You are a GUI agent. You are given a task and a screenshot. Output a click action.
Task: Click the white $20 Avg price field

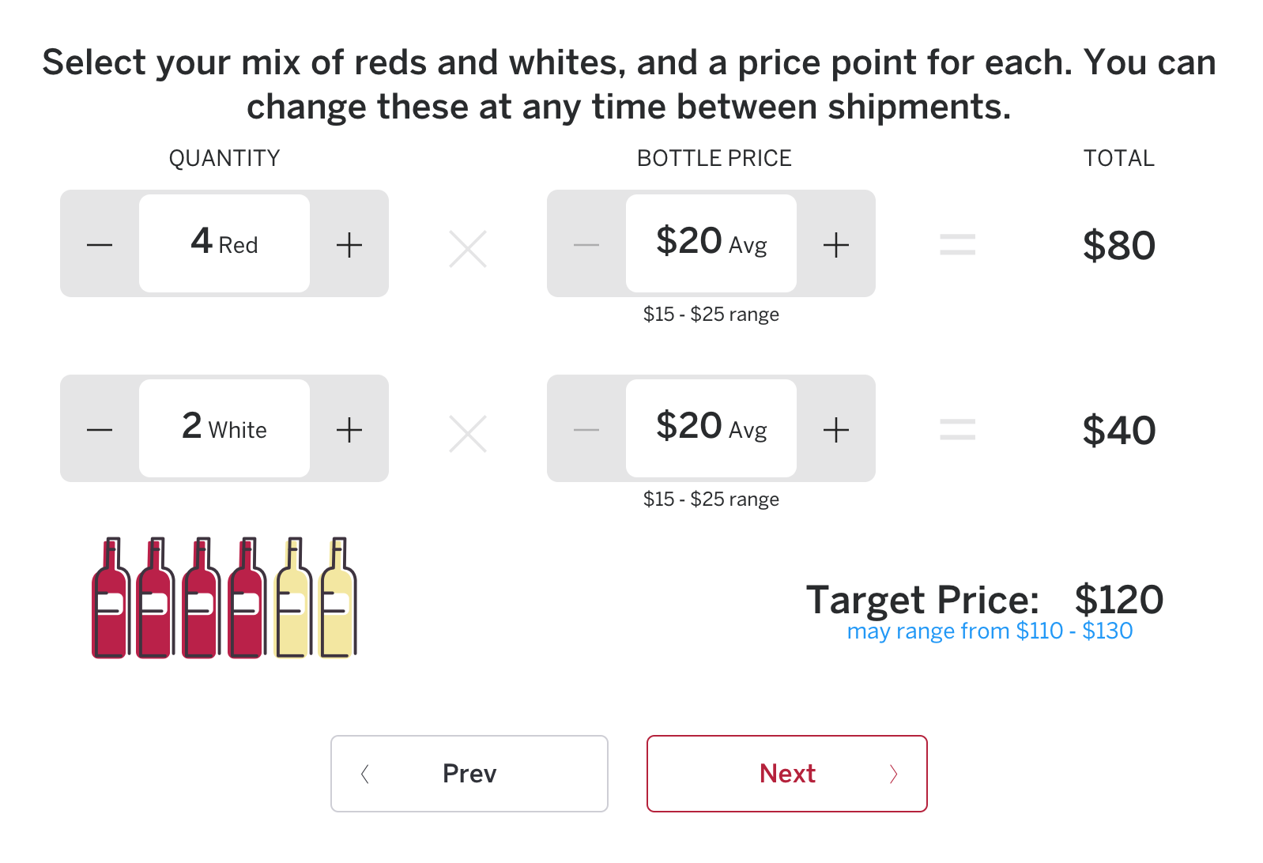711,428
